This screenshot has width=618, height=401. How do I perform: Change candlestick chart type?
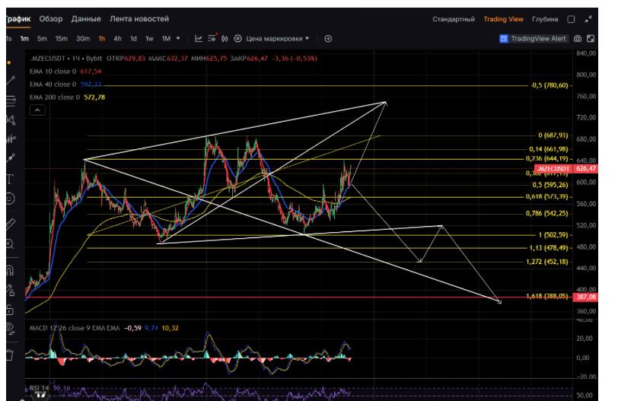225,39
